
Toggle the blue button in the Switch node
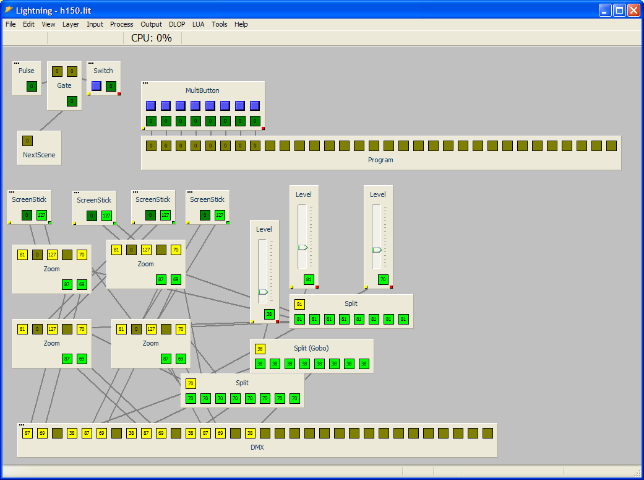tap(96, 86)
